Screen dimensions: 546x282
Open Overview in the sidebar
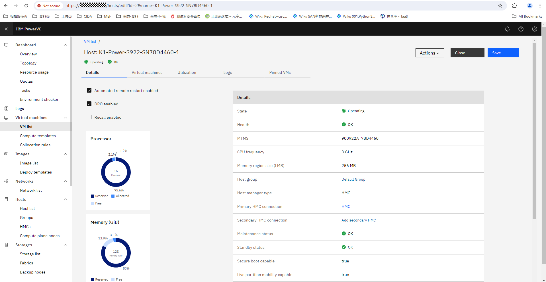coord(28,54)
